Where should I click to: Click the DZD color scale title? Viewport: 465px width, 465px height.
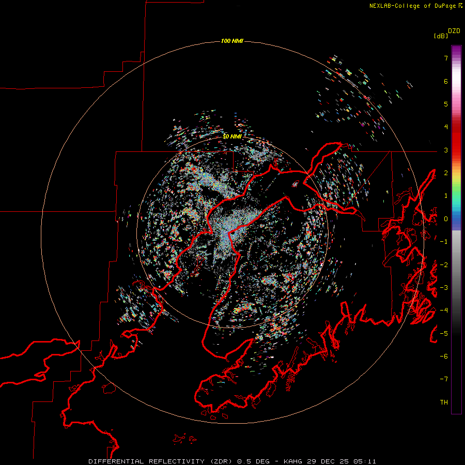(x=454, y=31)
